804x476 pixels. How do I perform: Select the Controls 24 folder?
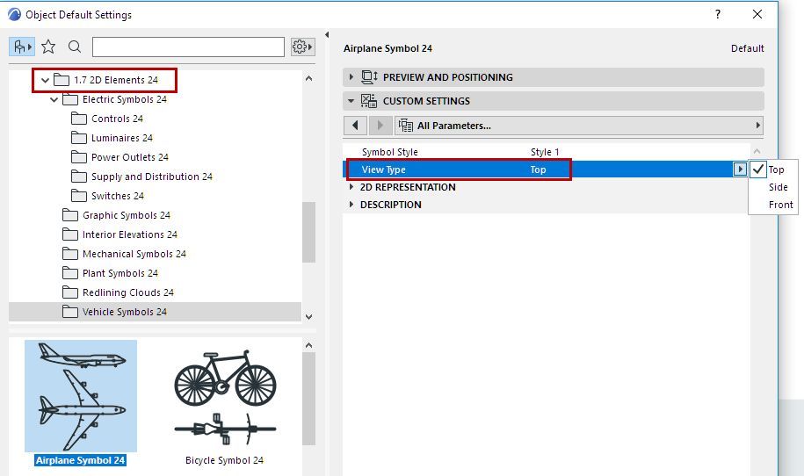107,119
